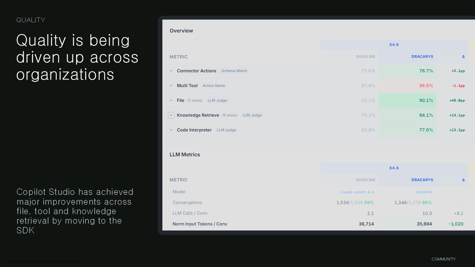The height and width of the screenshot is (267, 475).
Task: Click the LLM Judge tag beside File
Action: [x=217, y=100]
